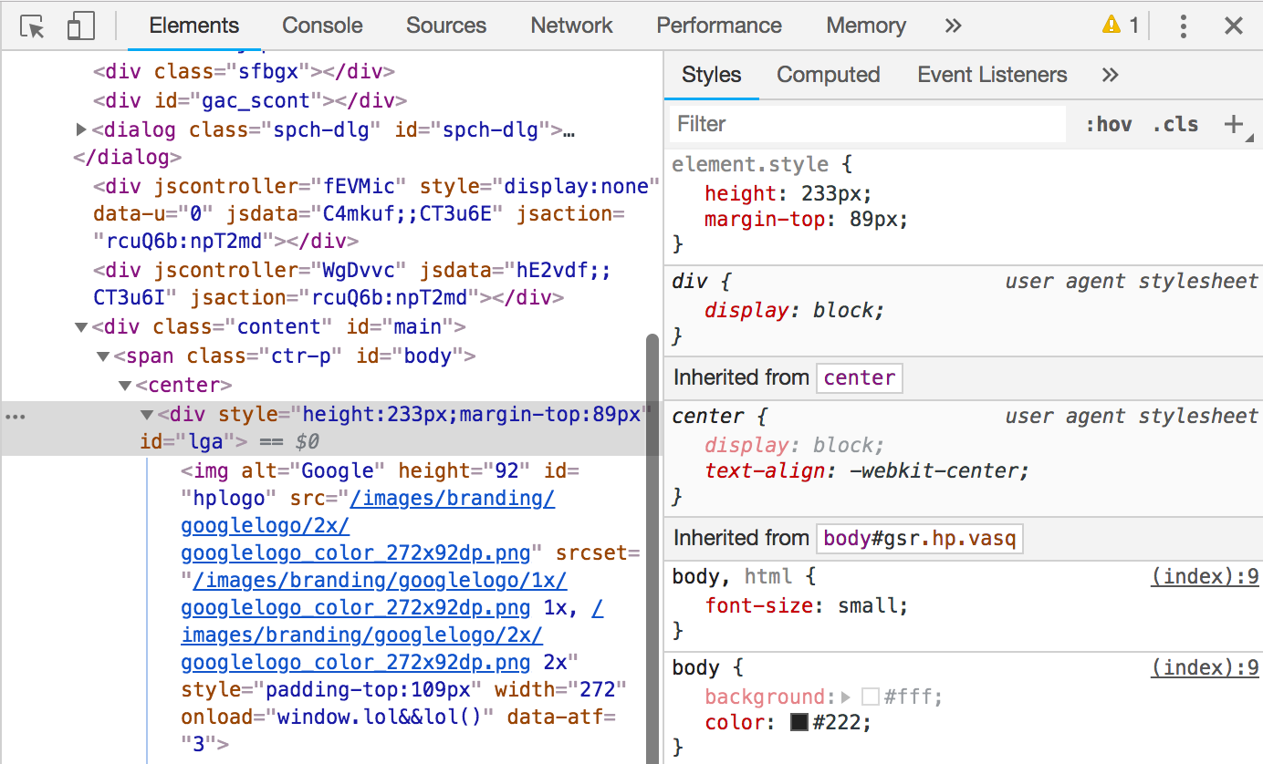Select the div class sfbgx node
The width and height of the screenshot is (1263, 764).
pos(244,71)
